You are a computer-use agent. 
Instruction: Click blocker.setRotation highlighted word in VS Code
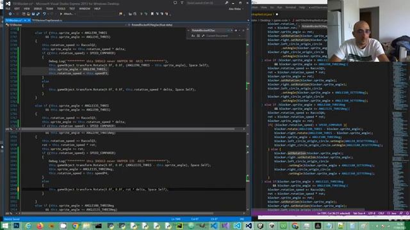point(297,153)
